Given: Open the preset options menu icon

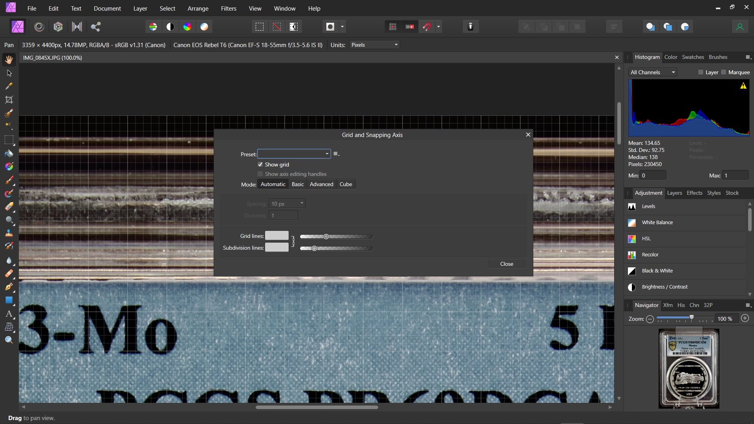Looking at the screenshot, I should pos(337,154).
